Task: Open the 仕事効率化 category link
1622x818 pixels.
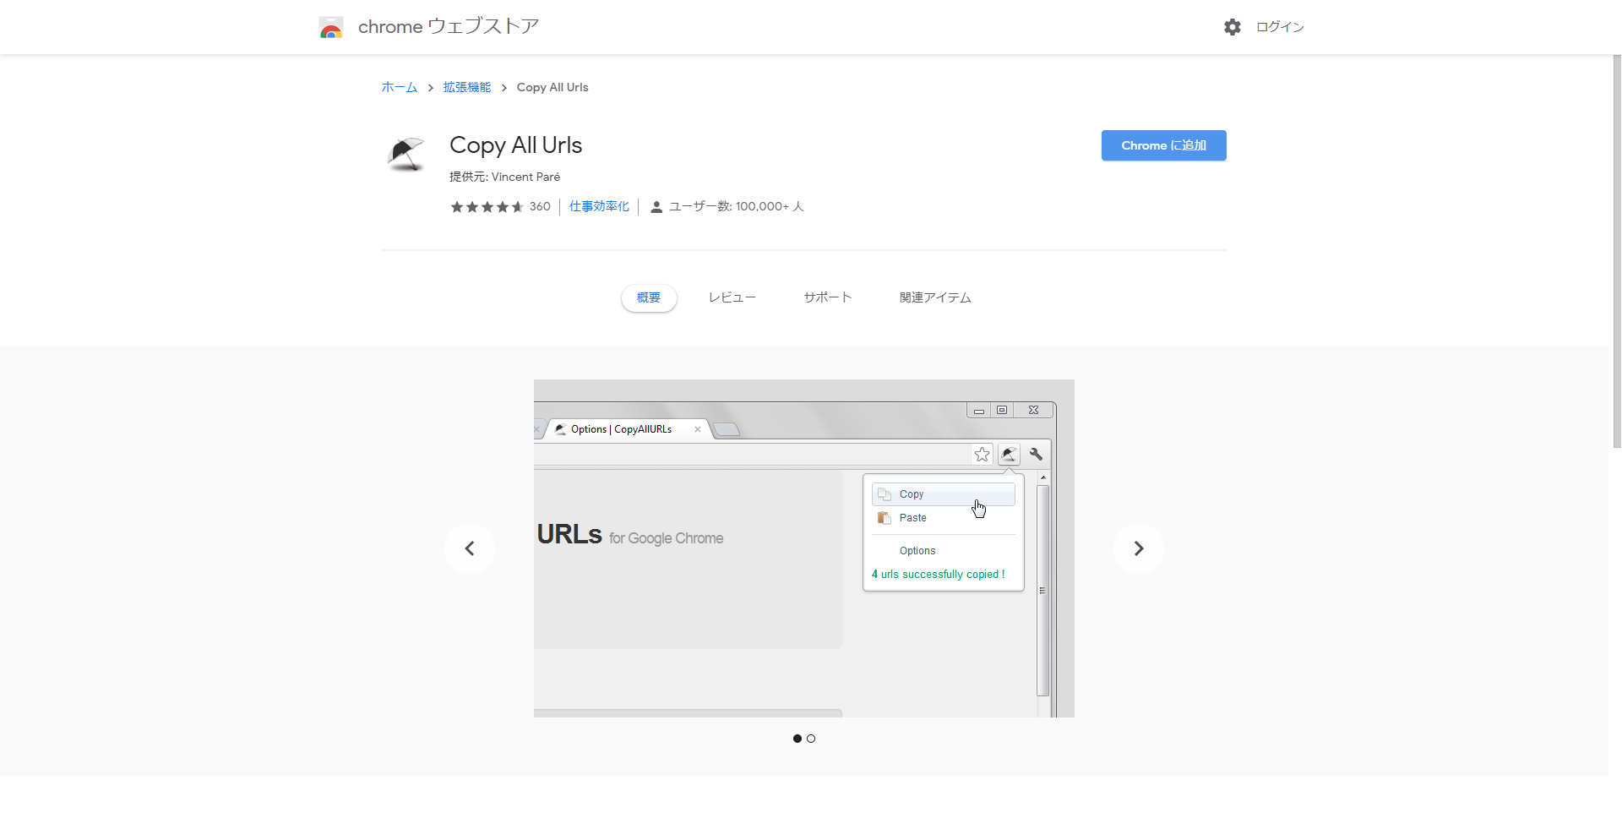Action: [599, 206]
